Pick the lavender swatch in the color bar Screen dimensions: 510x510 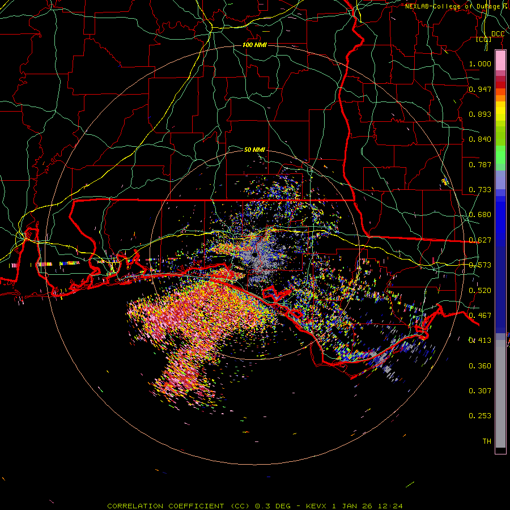click(x=500, y=180)
